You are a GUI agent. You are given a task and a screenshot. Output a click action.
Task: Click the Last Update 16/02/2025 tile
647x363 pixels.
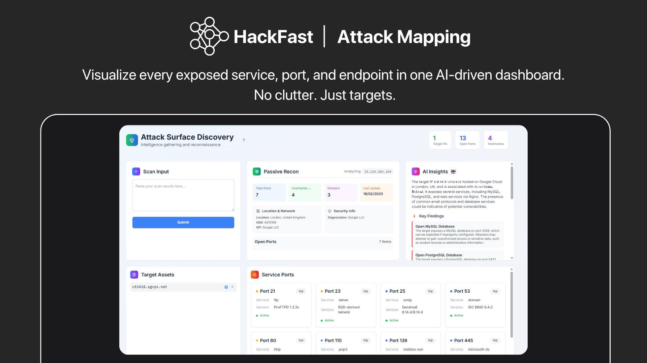point(377,192)
